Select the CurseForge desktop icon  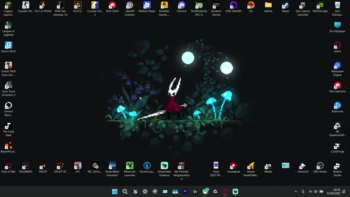[337, 147]
